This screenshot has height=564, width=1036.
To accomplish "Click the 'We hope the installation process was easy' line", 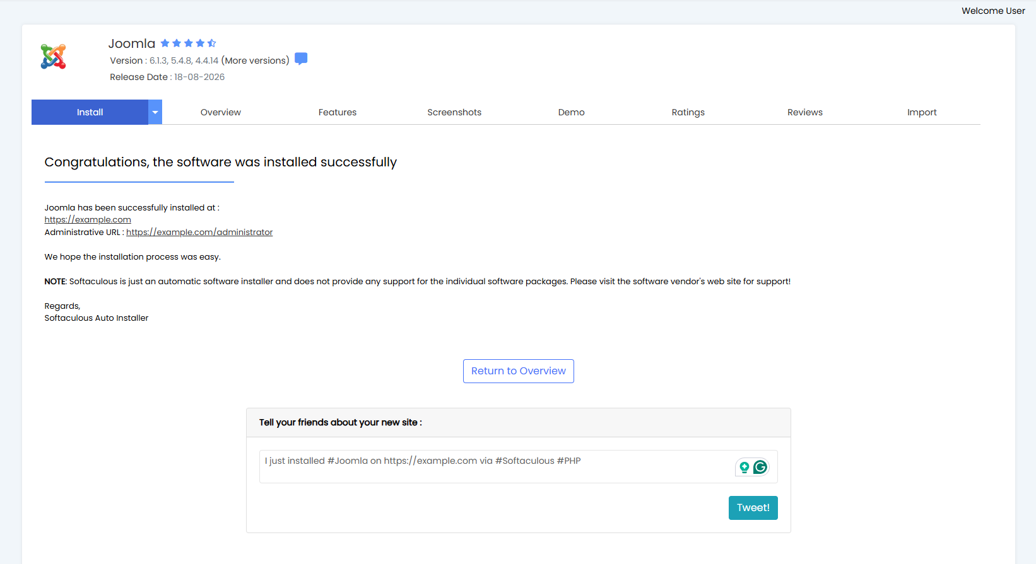I will 132,257.
